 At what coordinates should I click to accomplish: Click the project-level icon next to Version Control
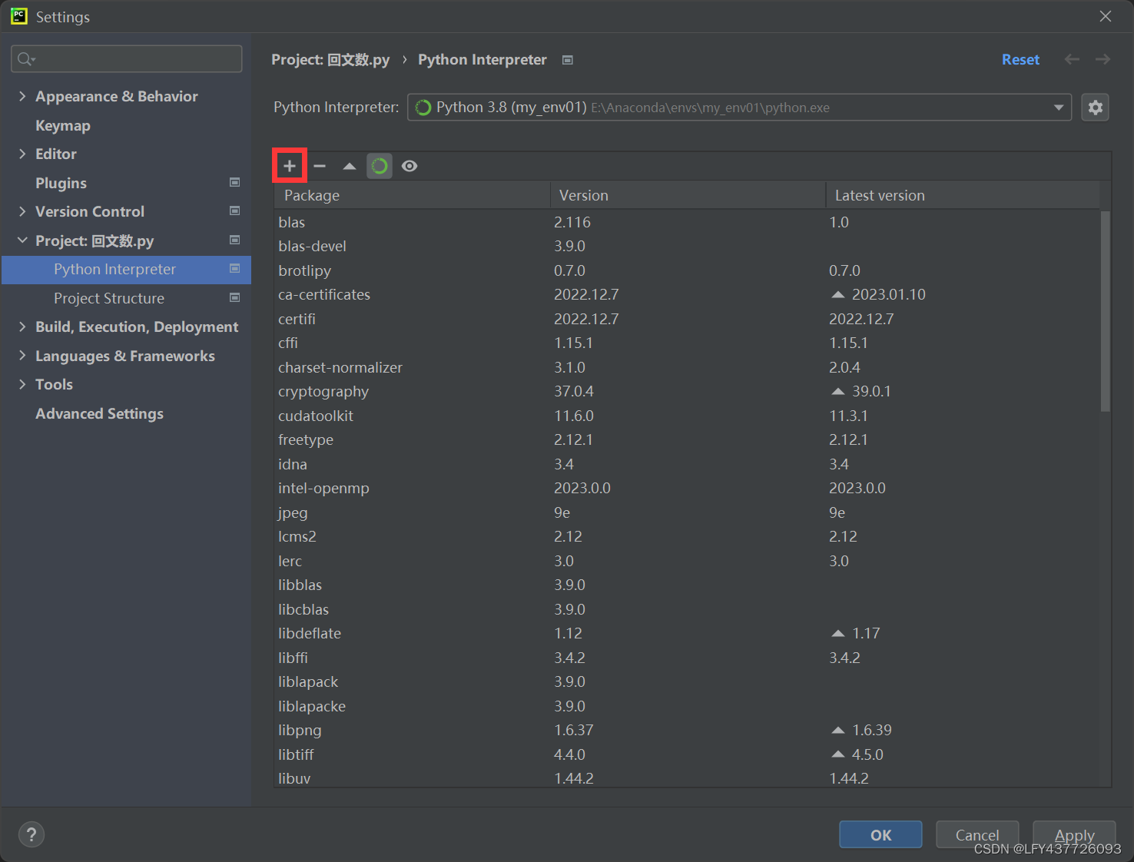235,211
